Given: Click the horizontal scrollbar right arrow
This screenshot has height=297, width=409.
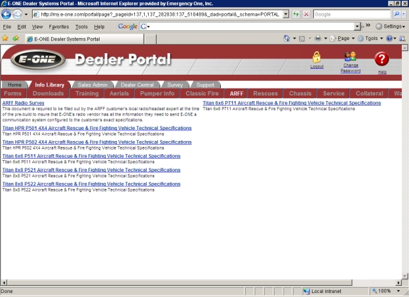Looking at the screenshot, I should tap(399, 283).
